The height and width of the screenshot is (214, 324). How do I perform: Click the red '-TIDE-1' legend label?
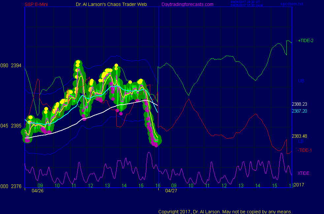(x=305, y=150)
